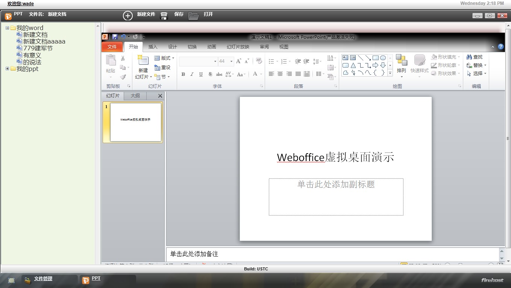Image resolution: width=511 pixels, height=288 pixels.
Task: Switch to the 幻灯片放映 Slide Show tab
Action: click(238, 47)
